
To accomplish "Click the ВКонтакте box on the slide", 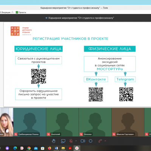I will (x=96, y=79).
